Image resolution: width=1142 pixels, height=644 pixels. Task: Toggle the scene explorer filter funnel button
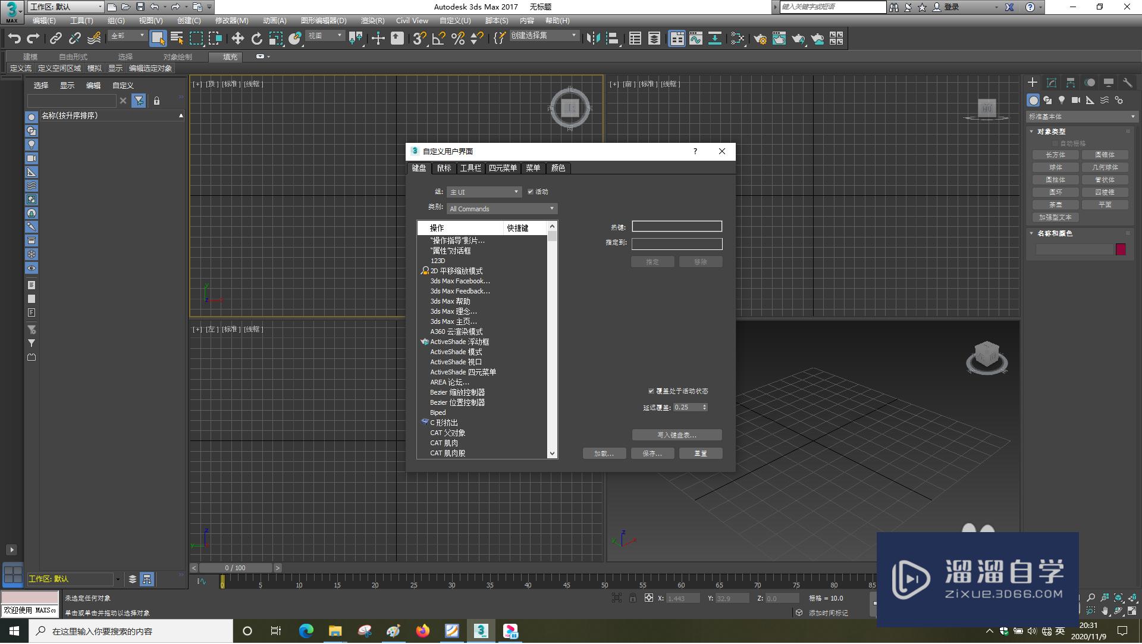[x=139, y=101]
